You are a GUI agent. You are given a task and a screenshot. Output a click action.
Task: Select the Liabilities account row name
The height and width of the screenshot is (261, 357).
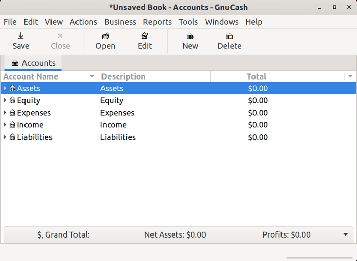pyautogui.click(x=35, y=137)
